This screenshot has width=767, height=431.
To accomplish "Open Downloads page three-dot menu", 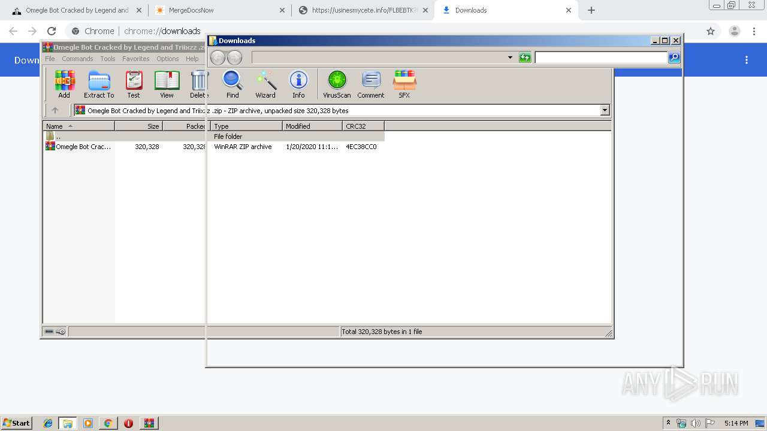I will (747, 60).
